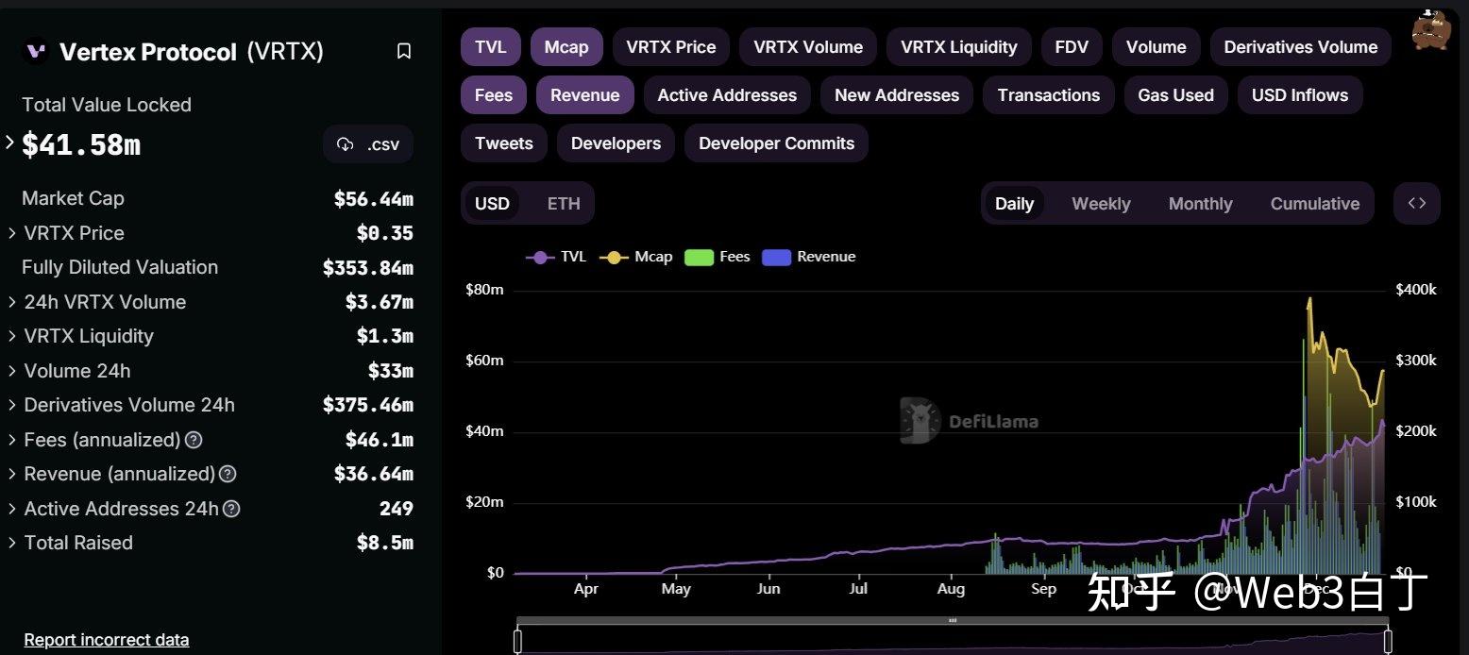Disable the TVL metric chip
Screen dimensions: 1469x655
coord(491,47)
